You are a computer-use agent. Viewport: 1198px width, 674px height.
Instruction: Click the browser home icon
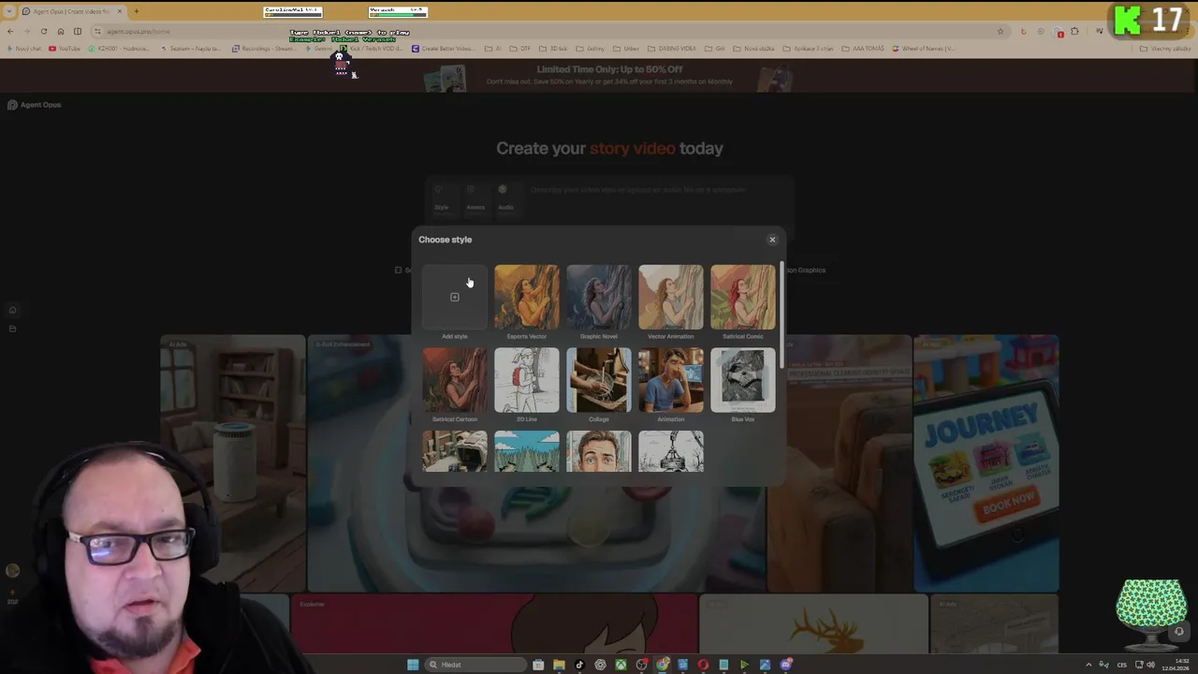coord(61,31)
